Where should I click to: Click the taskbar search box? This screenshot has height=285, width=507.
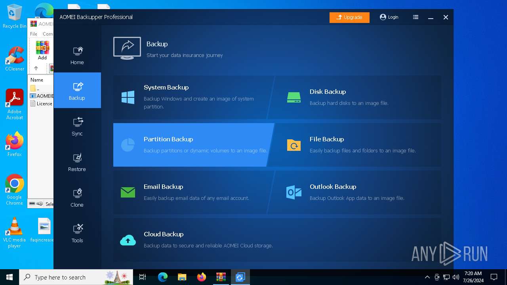coord(76,277)
